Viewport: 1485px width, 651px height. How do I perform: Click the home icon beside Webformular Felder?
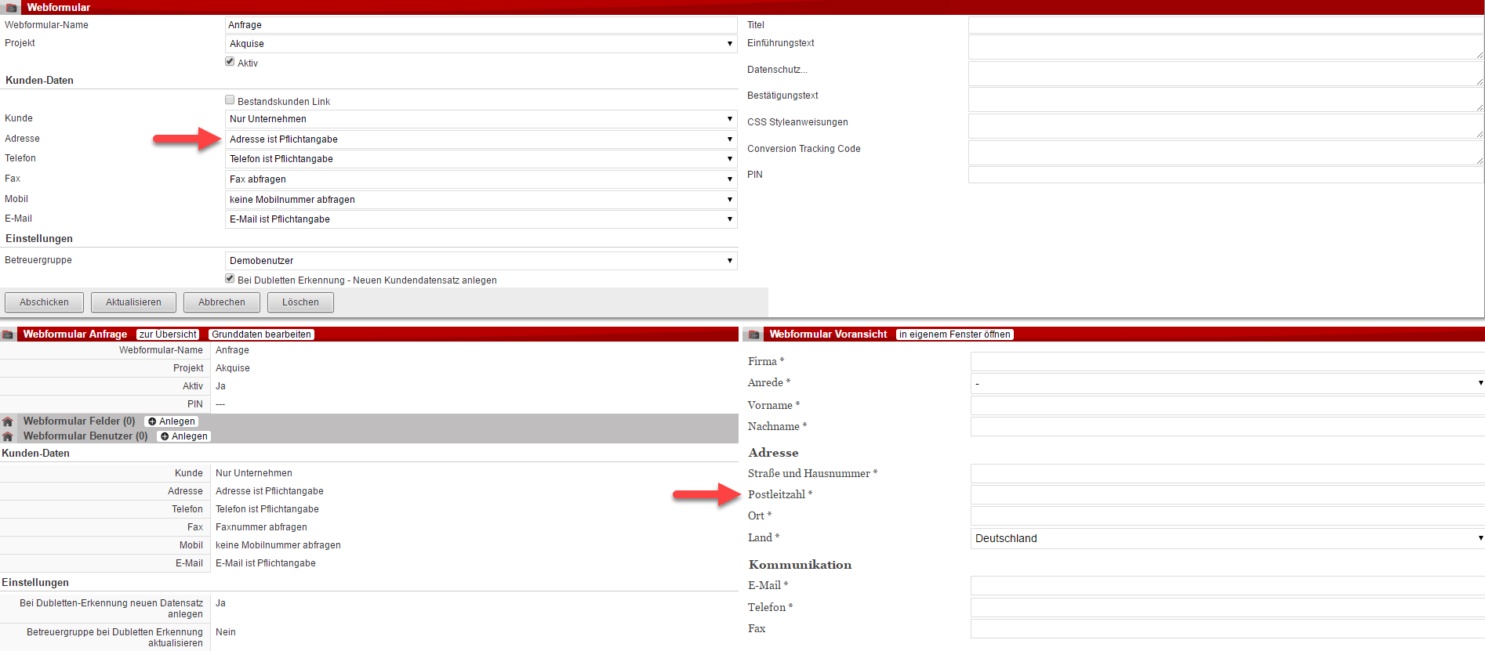click(8, 421)
